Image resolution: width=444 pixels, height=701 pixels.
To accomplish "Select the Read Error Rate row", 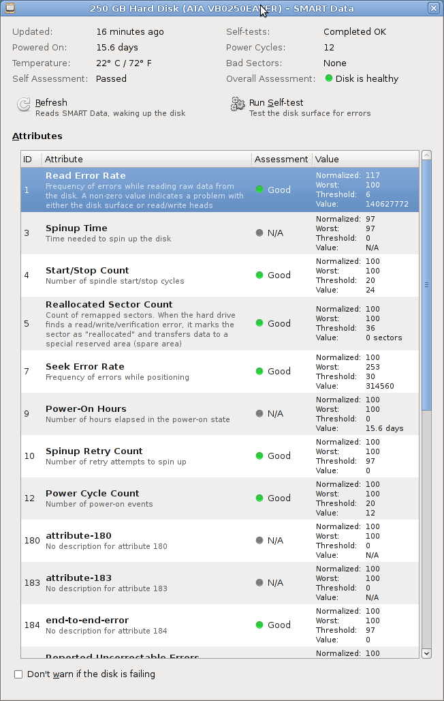I will pyautogui.click(x=220, y=190).
